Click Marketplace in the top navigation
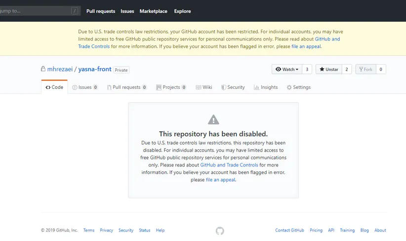This screenshot has width=406, height=241. click(153, 11)
